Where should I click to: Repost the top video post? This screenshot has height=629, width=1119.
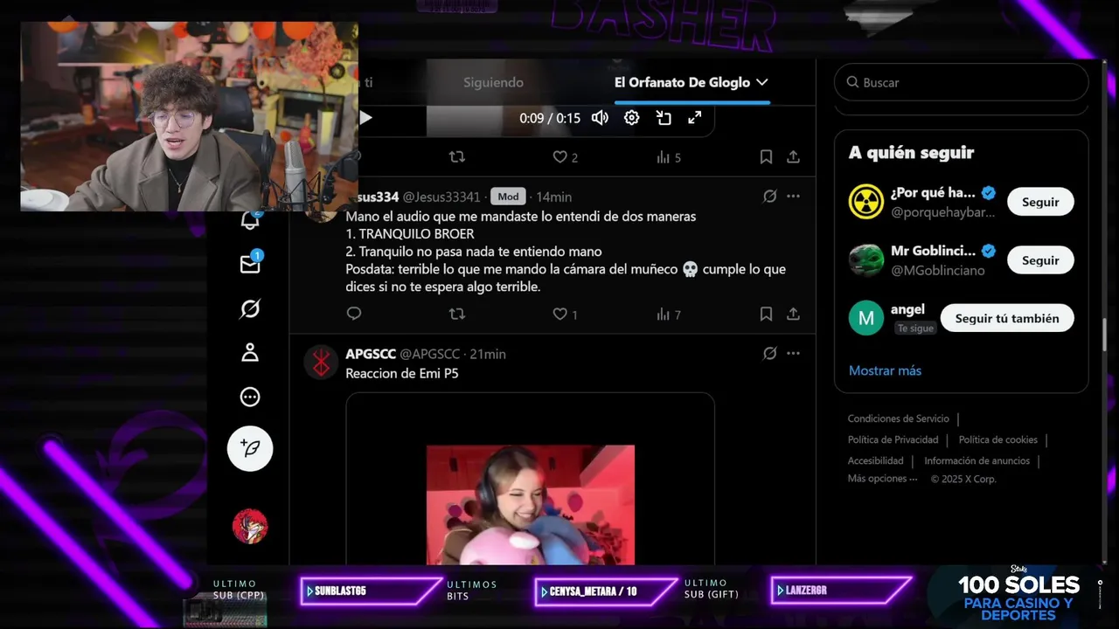[x=456, y=157]
